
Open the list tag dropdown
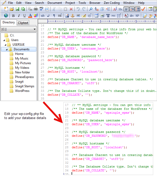(119, 16)
